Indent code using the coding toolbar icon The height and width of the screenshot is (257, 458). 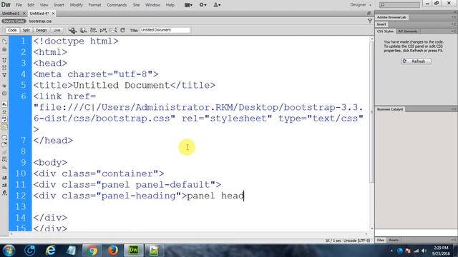4,178
